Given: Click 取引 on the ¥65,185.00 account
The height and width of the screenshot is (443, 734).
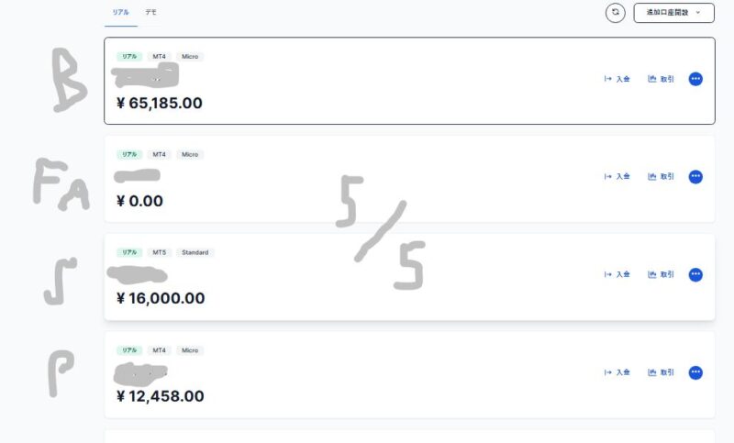Looking at the screenshot, I should (x=661, y=79).
